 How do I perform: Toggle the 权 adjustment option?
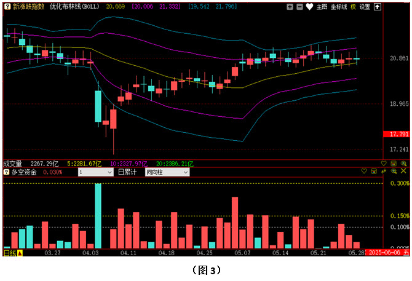tap(353, 7)
